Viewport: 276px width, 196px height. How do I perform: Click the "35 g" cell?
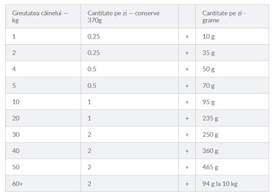[x=208, y=53]
